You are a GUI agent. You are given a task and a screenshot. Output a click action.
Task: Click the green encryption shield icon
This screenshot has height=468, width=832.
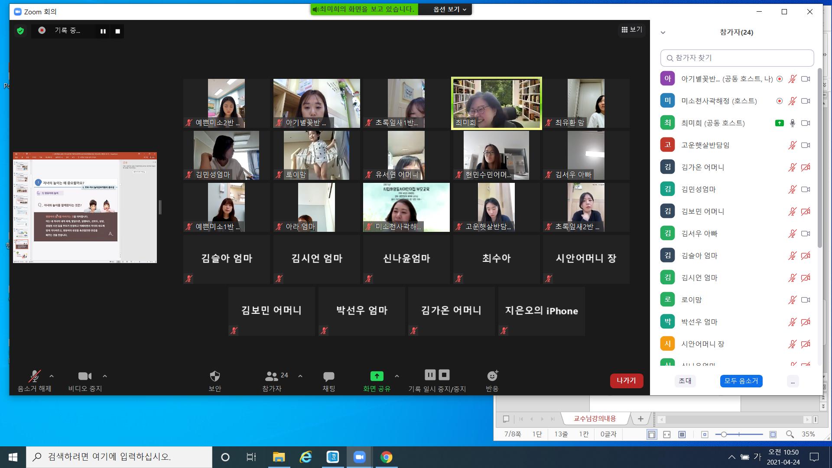pos(20,31)
